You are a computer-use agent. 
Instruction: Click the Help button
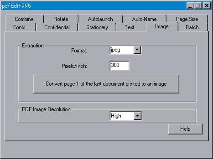[x=185, y=129]
